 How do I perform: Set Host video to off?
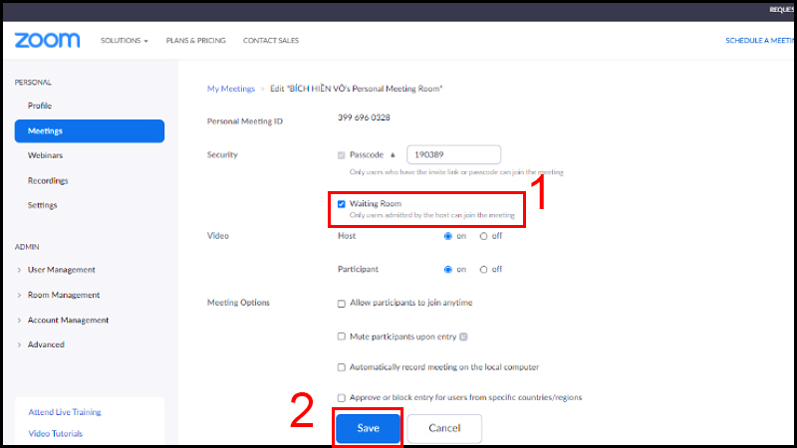483,236
